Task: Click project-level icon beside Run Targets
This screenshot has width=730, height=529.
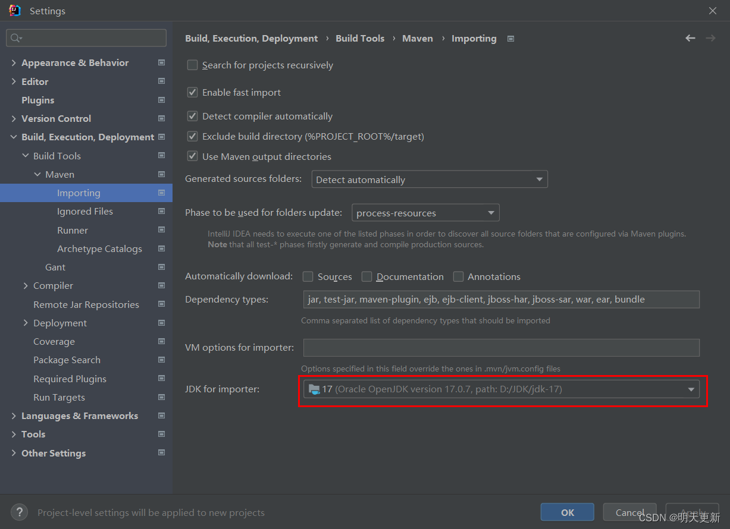Action: pos(161,397)
